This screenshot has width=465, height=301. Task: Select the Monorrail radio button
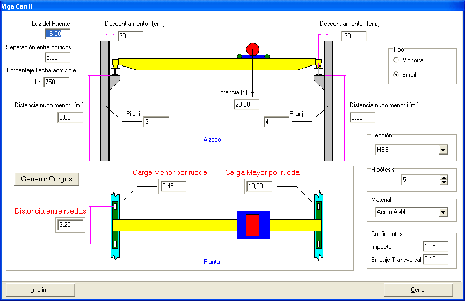(x=396, y=60)
